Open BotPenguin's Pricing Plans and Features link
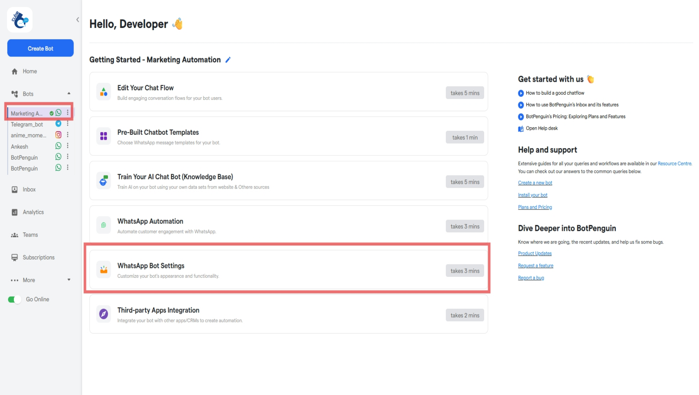The width and height of the screenshot is (699, 395). click(576, 117)
